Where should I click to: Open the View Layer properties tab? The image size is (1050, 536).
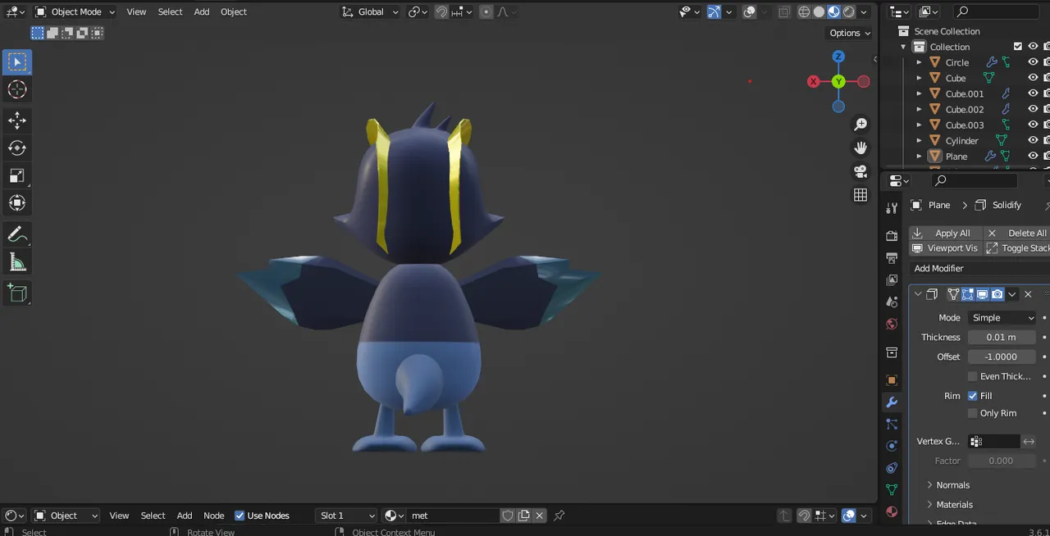(x=892, y=280)
